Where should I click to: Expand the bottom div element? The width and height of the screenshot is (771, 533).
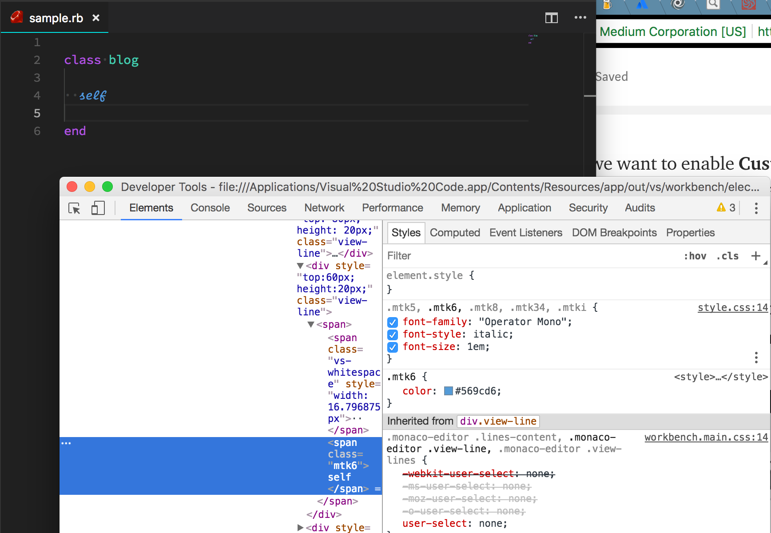click(300, 528)
